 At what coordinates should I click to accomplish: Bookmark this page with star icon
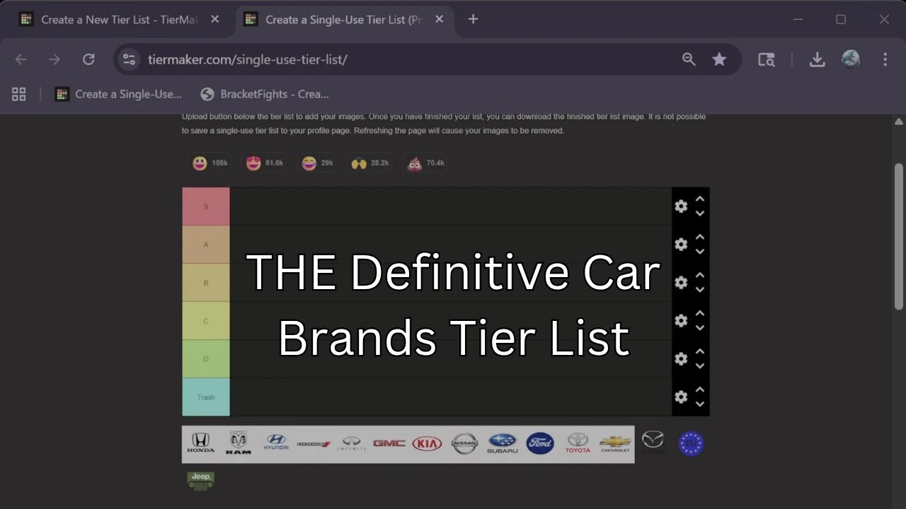tap(719, 59)
